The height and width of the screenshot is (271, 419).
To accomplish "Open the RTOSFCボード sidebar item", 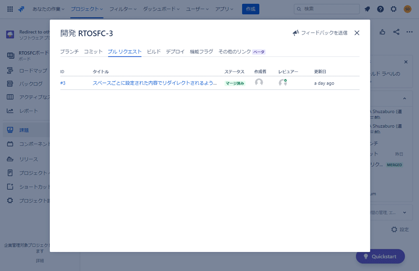I will point(28,55).
